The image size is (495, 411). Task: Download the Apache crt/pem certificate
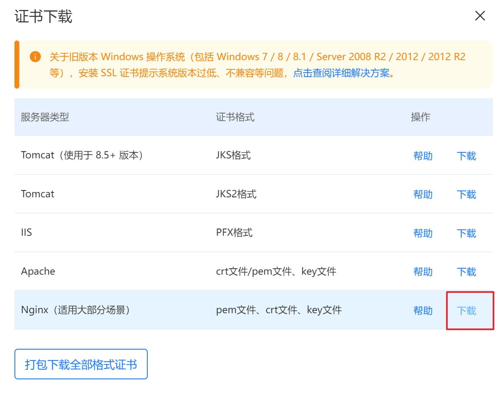coord(466,272)
